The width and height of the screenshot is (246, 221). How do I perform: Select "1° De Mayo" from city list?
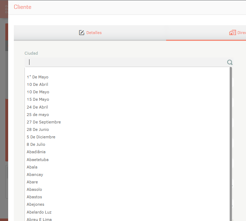click(x=127, y=77)
